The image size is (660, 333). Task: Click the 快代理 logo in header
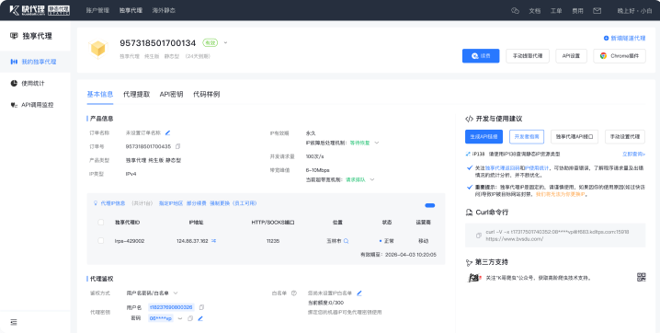point(40,10)
